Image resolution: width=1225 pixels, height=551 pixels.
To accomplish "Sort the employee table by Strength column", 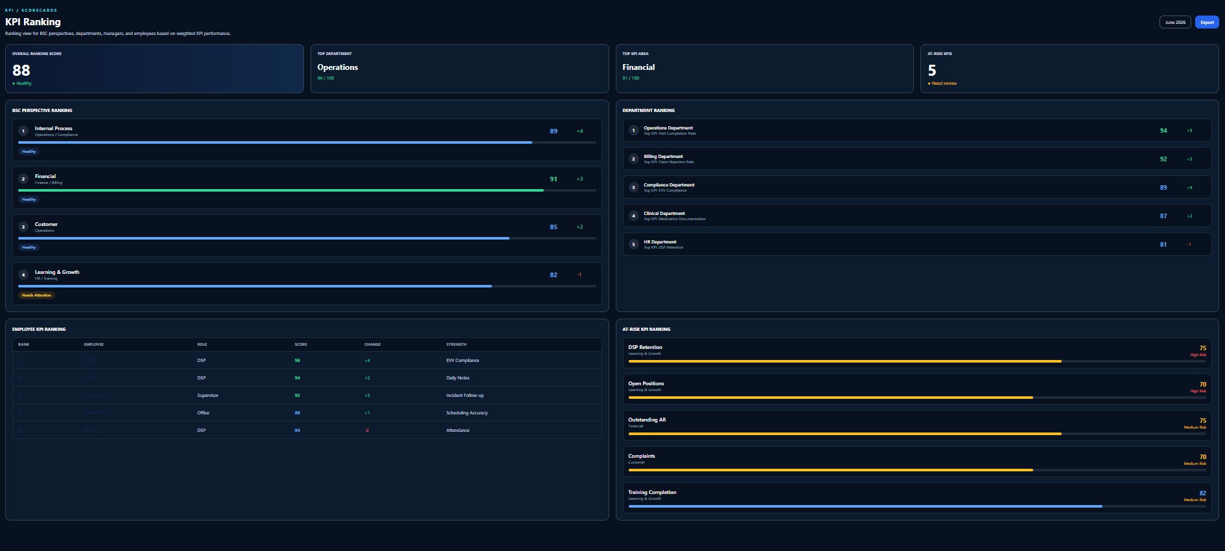I will [x=456, y=344].
